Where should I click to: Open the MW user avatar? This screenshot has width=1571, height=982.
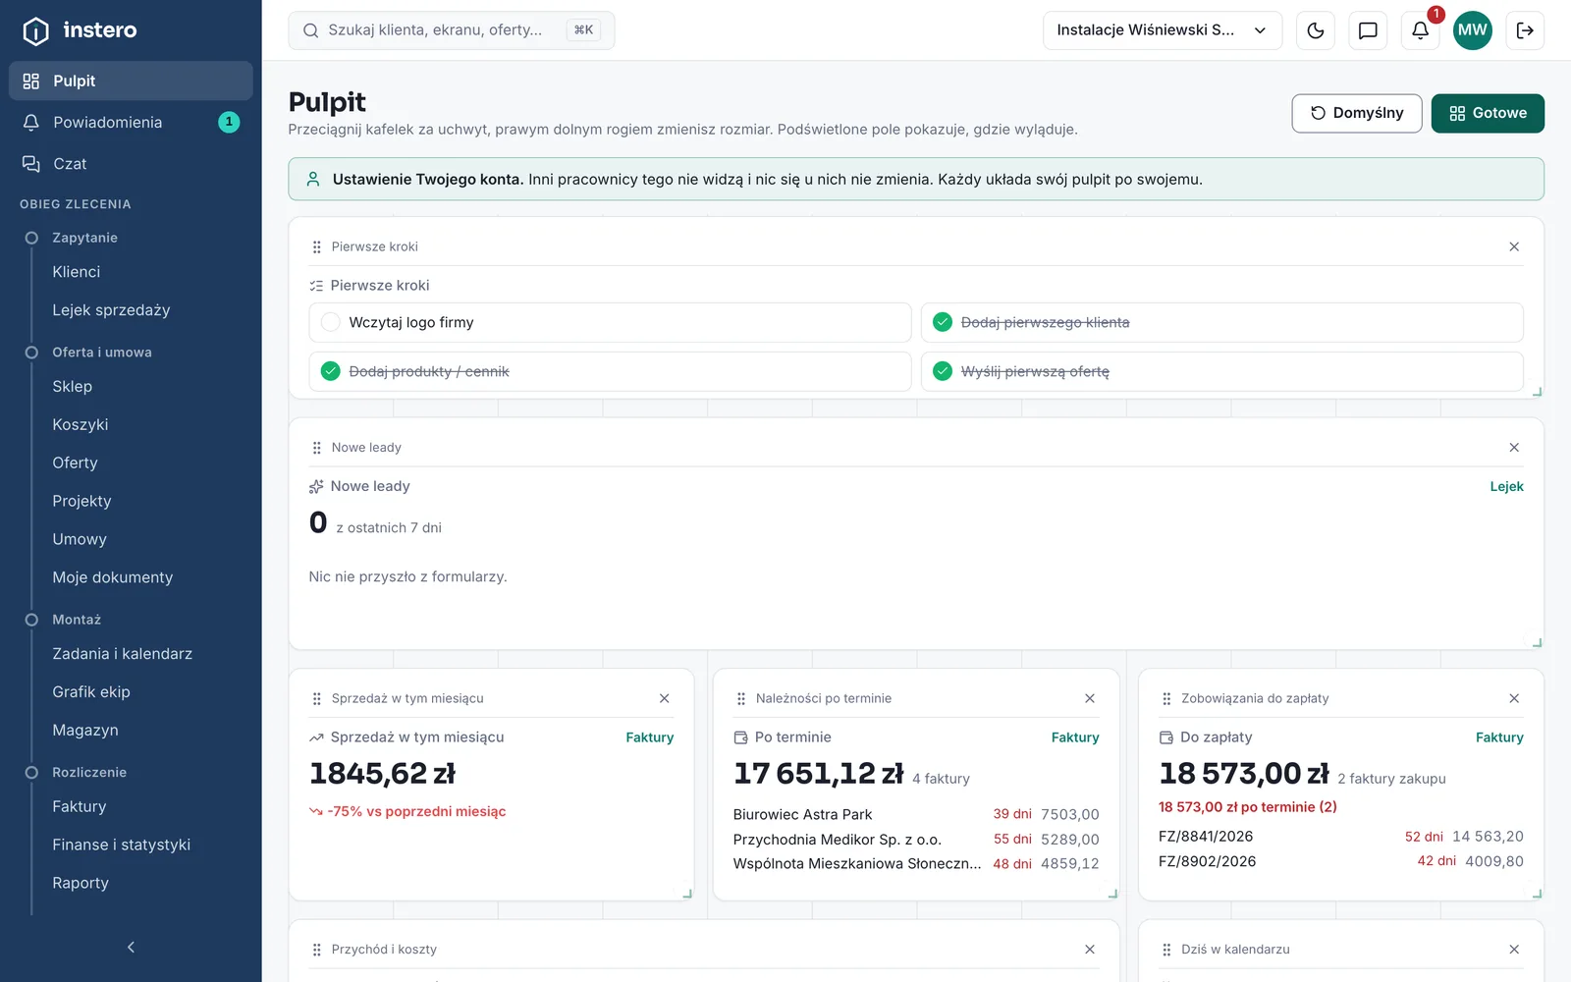[x=1472, y=30]
